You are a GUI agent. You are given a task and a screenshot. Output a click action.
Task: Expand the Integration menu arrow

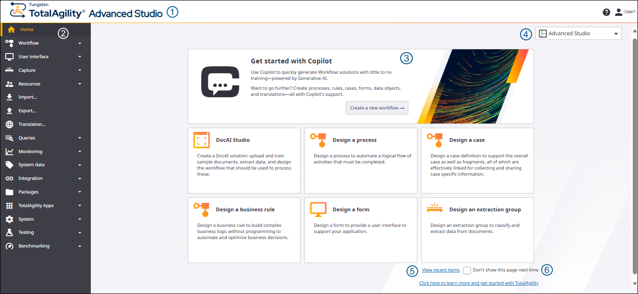tap(80, 179)
